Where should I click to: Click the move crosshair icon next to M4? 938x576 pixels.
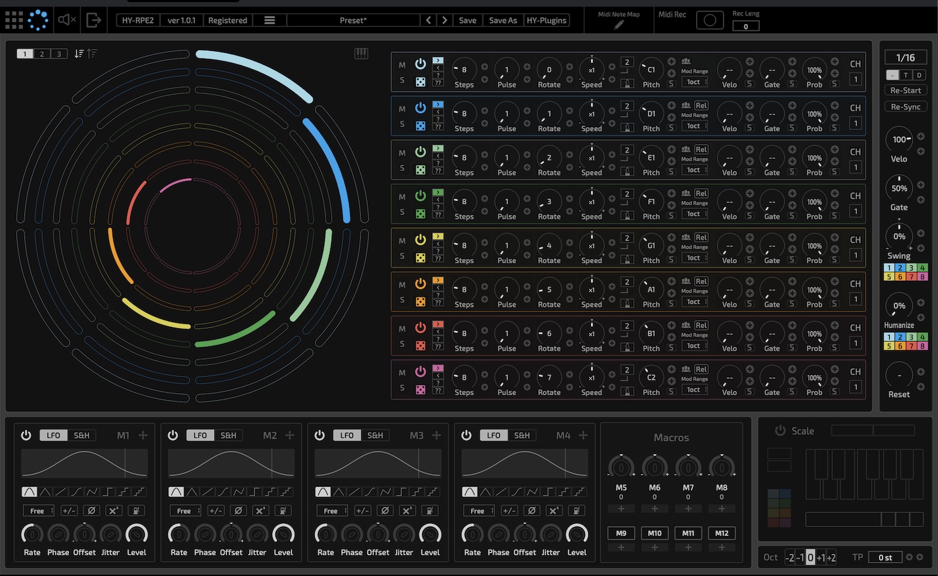[x=583, y=435]
